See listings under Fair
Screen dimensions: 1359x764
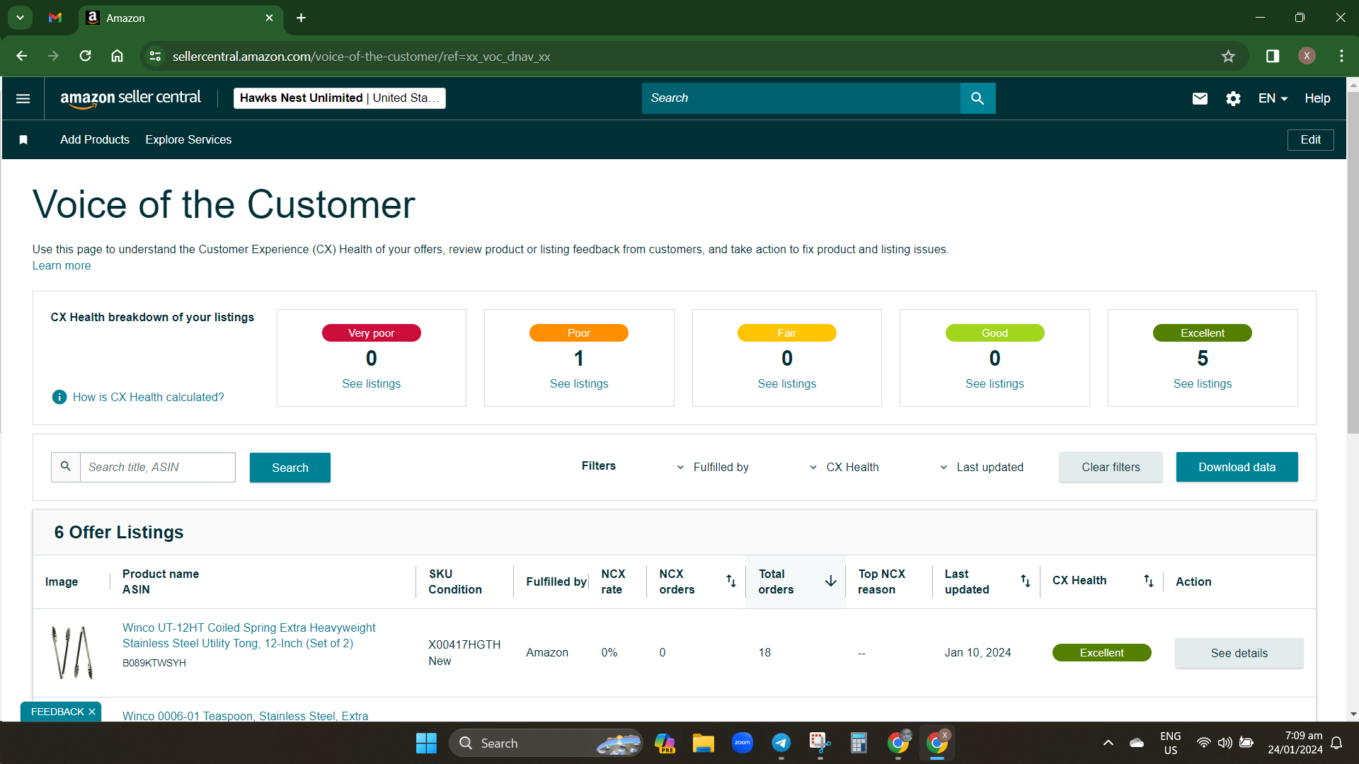786,383
